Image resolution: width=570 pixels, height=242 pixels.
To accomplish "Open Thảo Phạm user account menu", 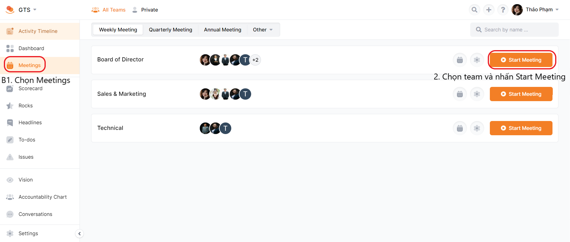I will [539, 10].
